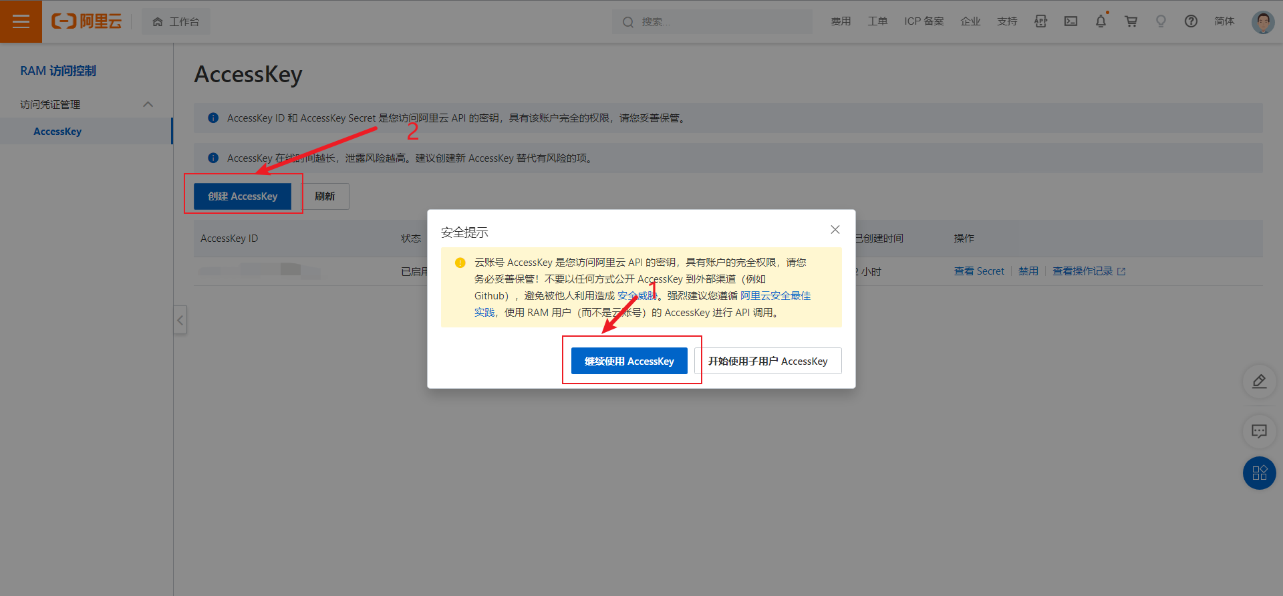
Task: Click the 禁用 disable link
Action: (1028, 271)
